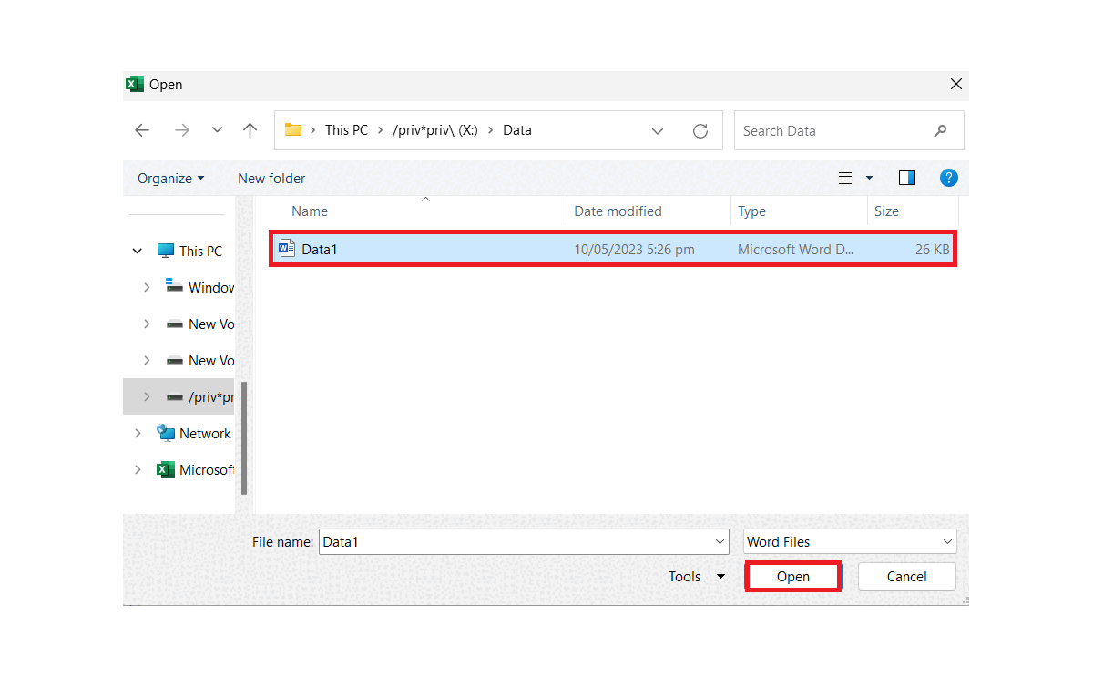
Task: Click the Excel icon in the title bar
Action: pyautogui.click(x=134, y=84)
